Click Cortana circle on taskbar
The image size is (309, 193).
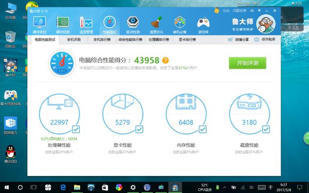click(20, 187)
